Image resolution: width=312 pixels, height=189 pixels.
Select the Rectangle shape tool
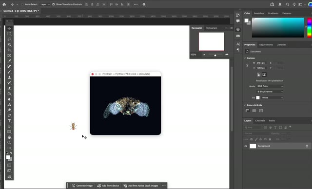[x=9, y=132]
